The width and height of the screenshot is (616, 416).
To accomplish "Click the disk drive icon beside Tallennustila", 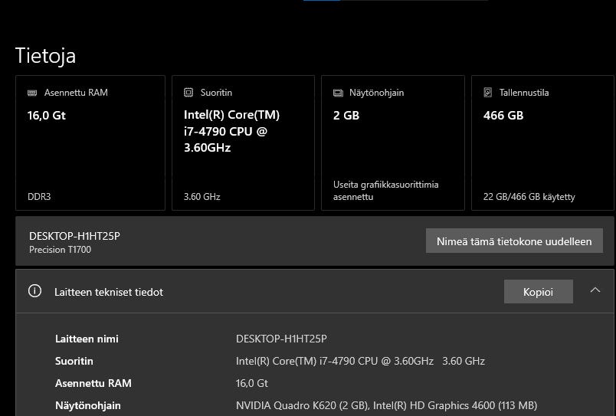I will [487, 92].
